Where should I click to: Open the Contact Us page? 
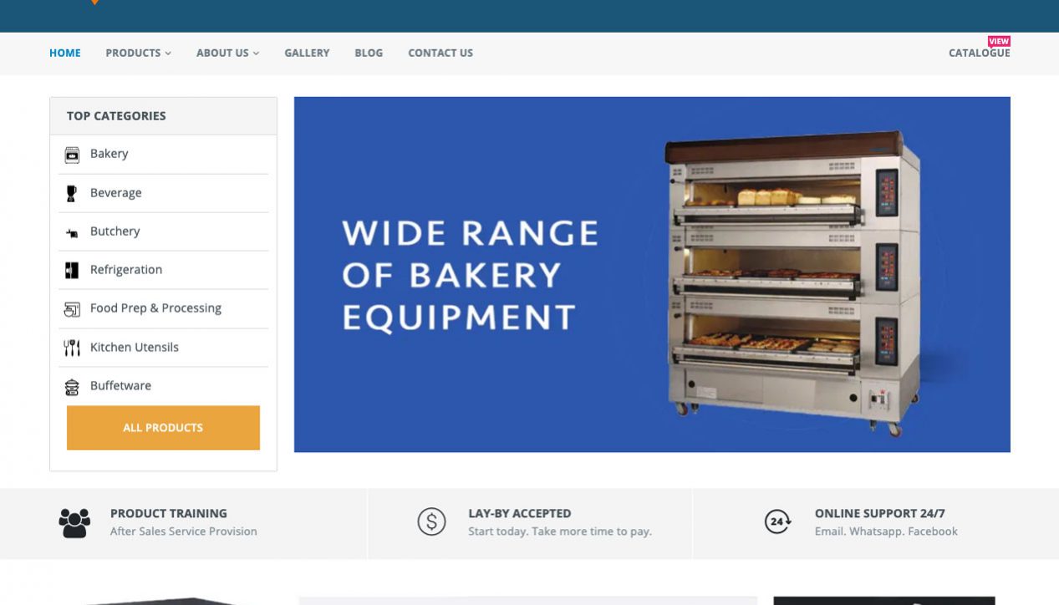pyautogui.click(x=440, y=53)
